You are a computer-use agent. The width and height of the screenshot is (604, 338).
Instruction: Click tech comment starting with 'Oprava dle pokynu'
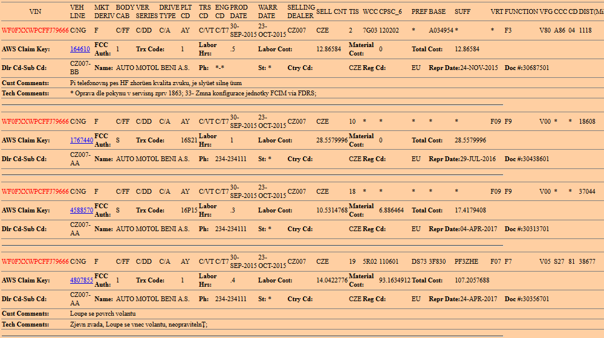point(193,94)
